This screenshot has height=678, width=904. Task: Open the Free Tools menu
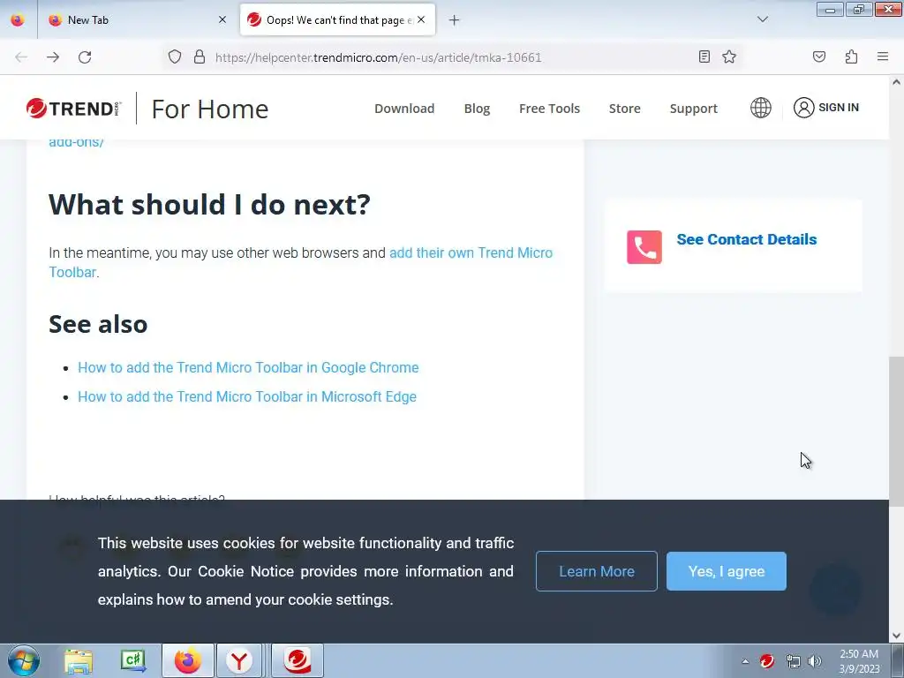point(549,109)
